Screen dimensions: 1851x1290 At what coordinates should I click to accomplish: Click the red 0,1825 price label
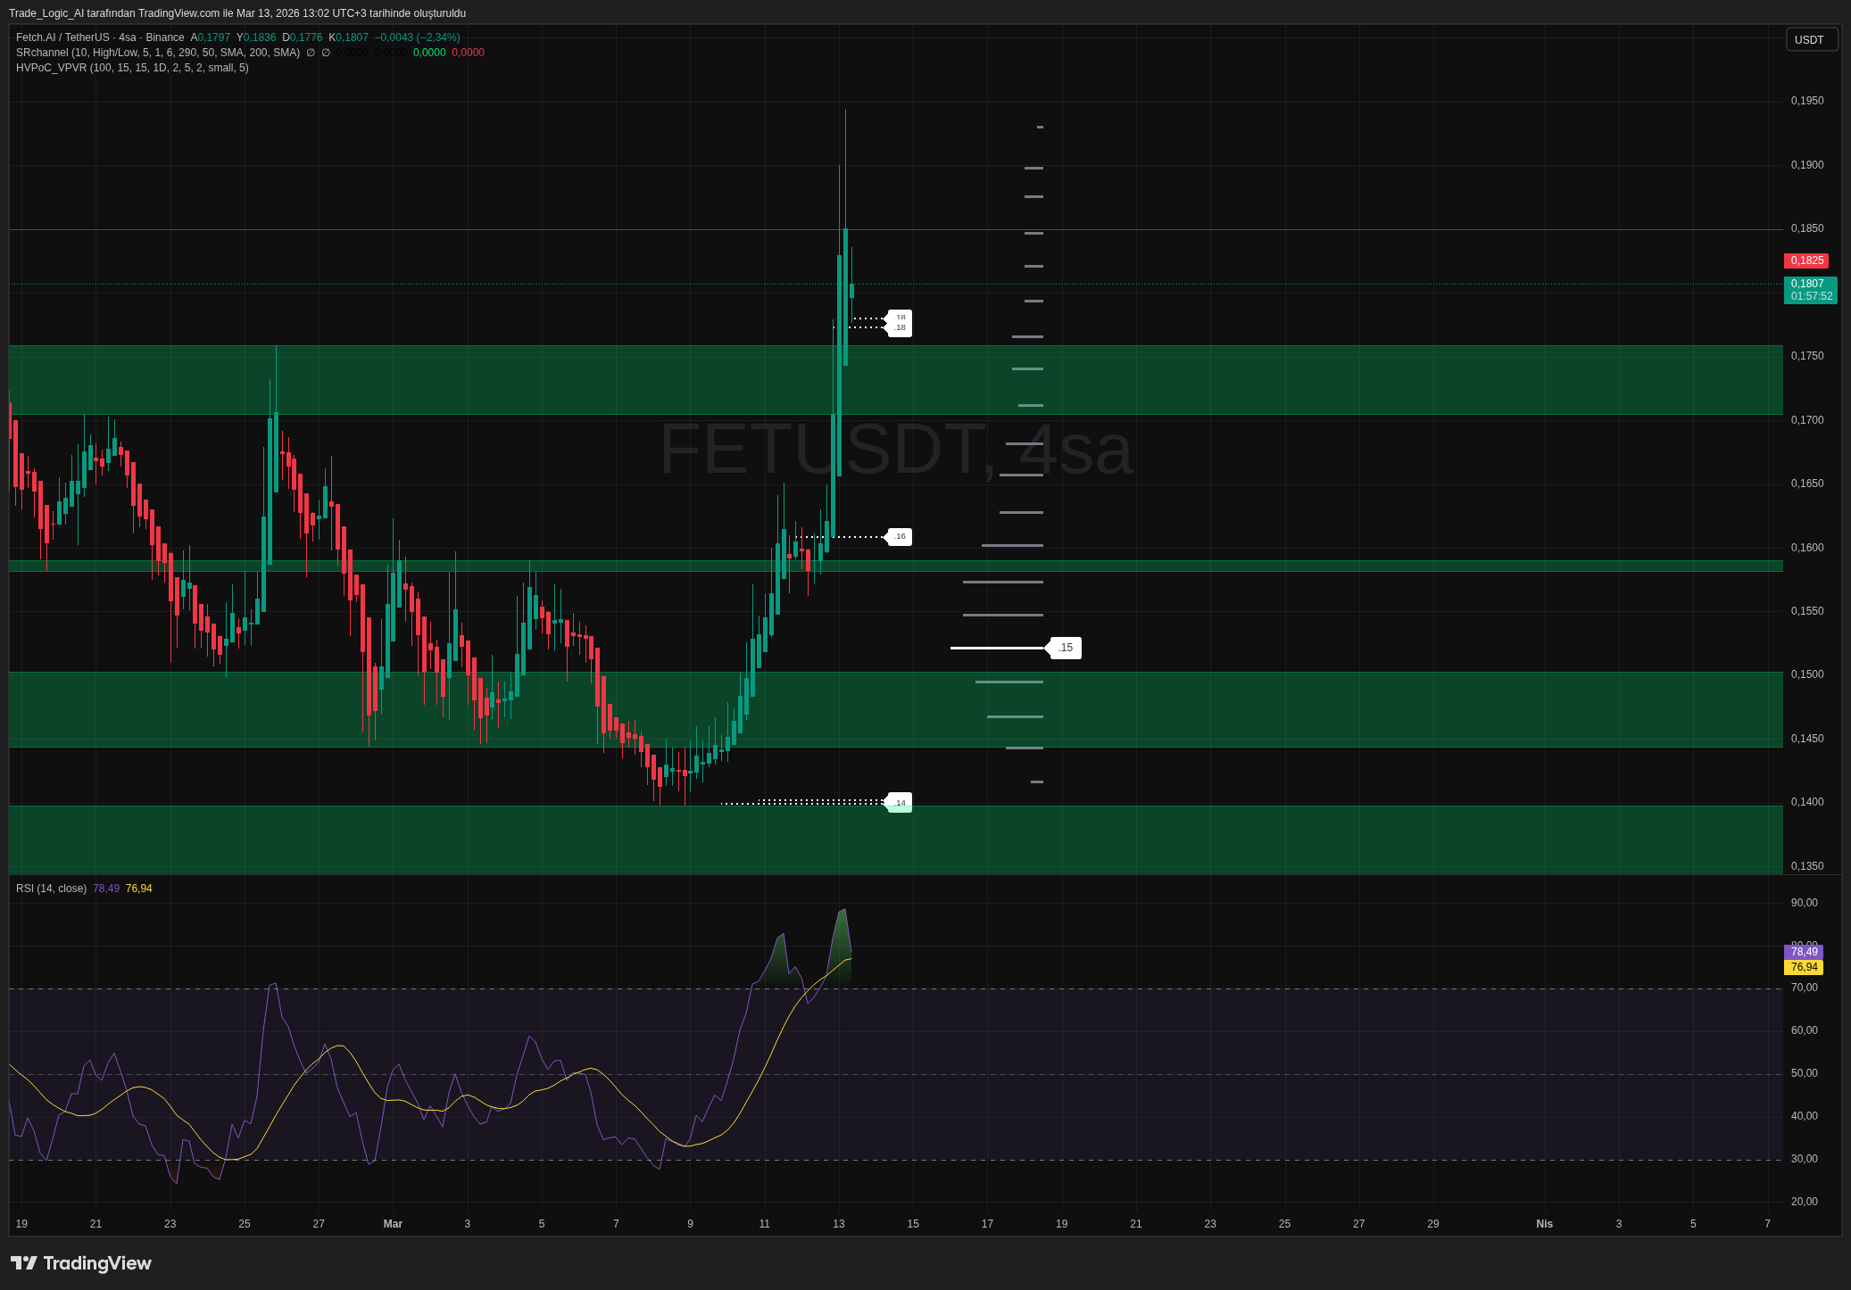pyautogui.click(x=1806, y=260)
